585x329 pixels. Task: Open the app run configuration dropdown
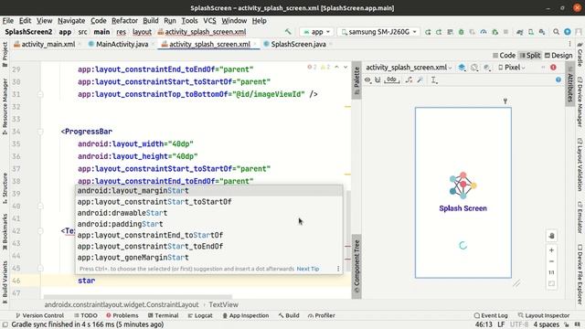(x=316, y=32)
